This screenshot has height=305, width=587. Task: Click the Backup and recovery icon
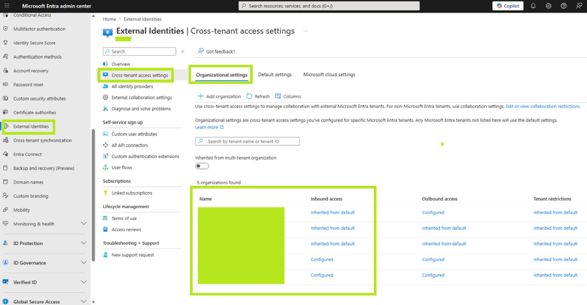[6, 168]
